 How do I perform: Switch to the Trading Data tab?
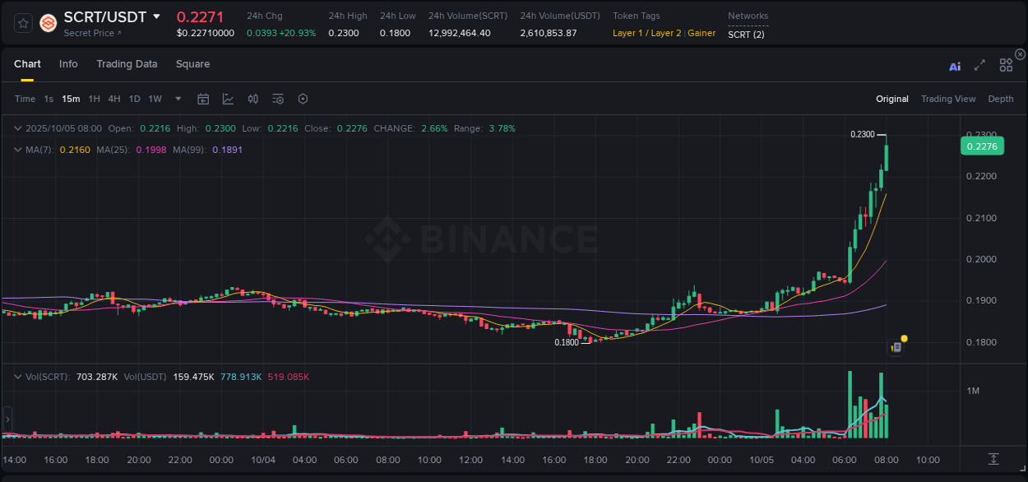point(127,63)
